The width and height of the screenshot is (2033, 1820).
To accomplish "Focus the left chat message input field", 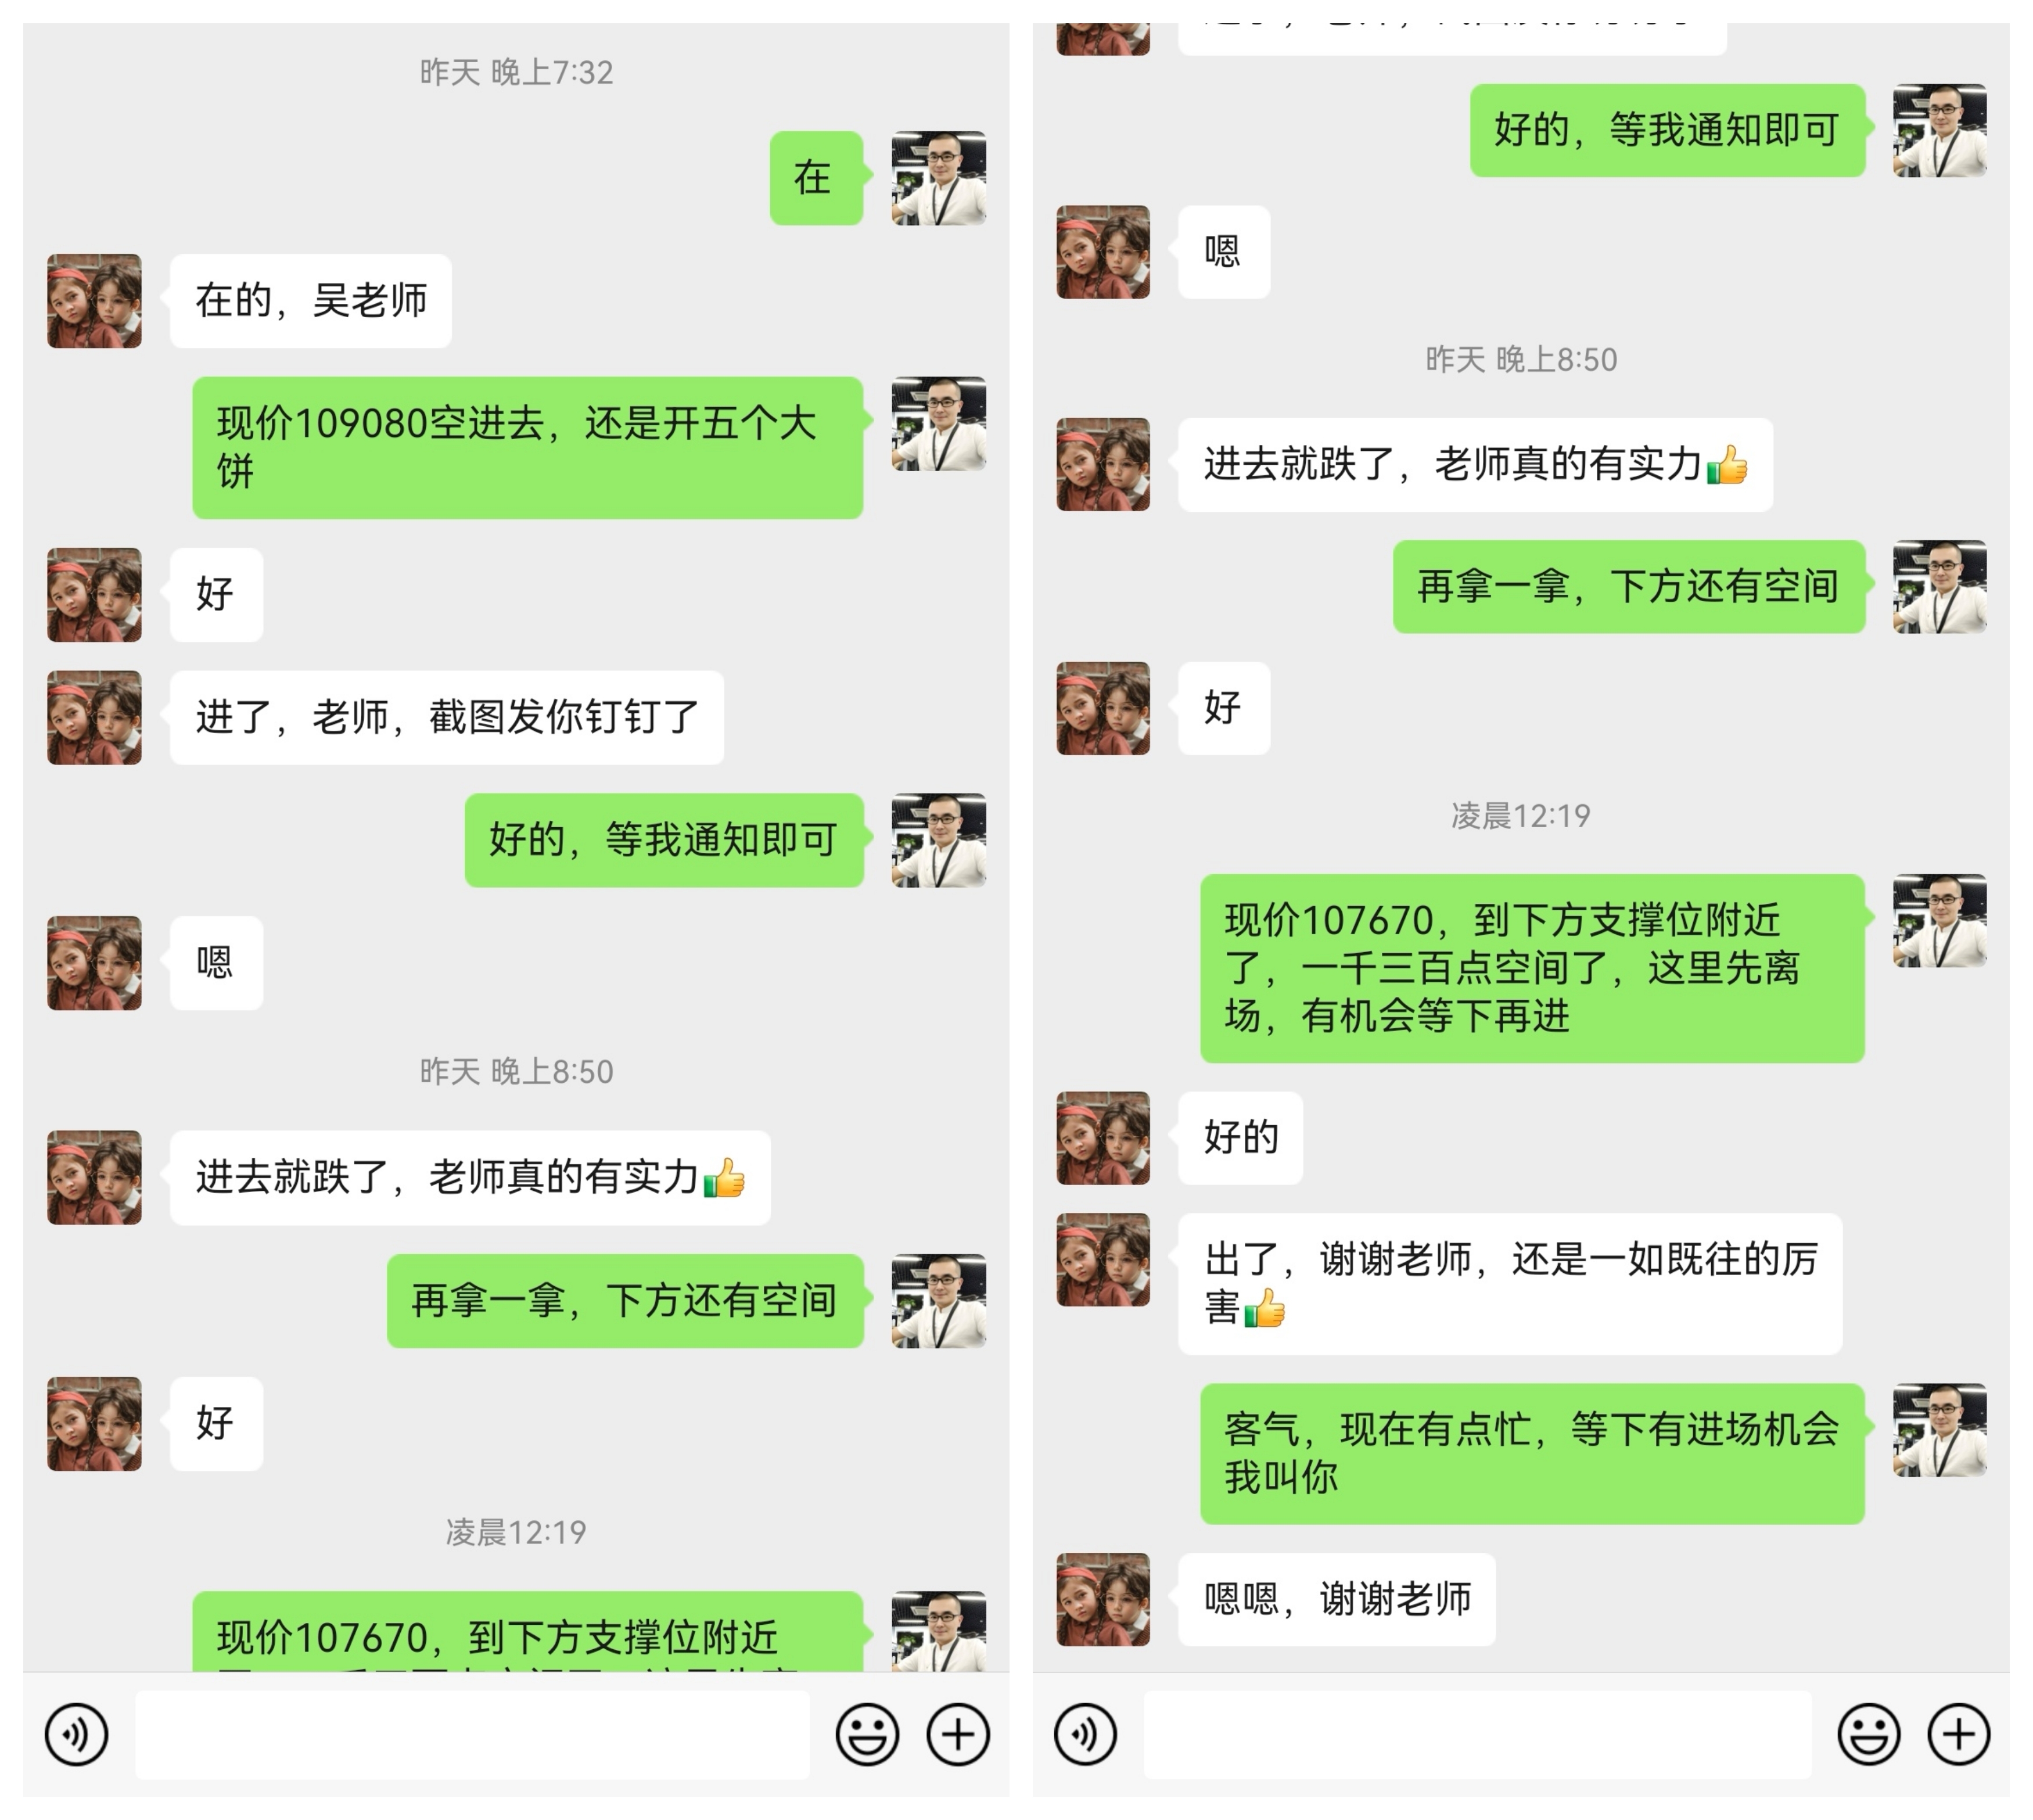I will click(472, 1734).
